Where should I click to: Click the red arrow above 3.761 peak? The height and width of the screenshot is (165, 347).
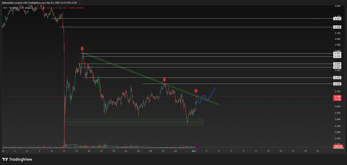point(82,49)
